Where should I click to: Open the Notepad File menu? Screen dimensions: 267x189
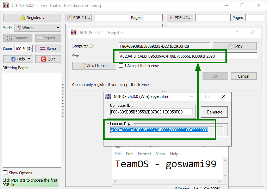(x=118, y=154)
